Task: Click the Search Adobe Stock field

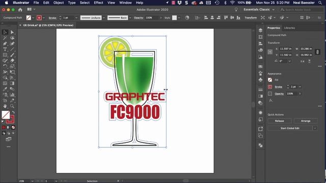Action: click(x=301, y=10)
